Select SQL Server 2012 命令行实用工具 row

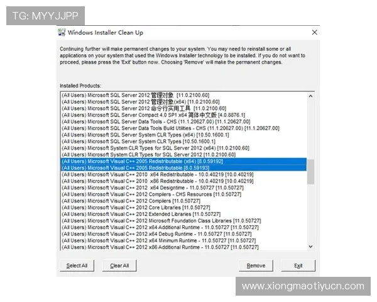(x=183, y=108)
